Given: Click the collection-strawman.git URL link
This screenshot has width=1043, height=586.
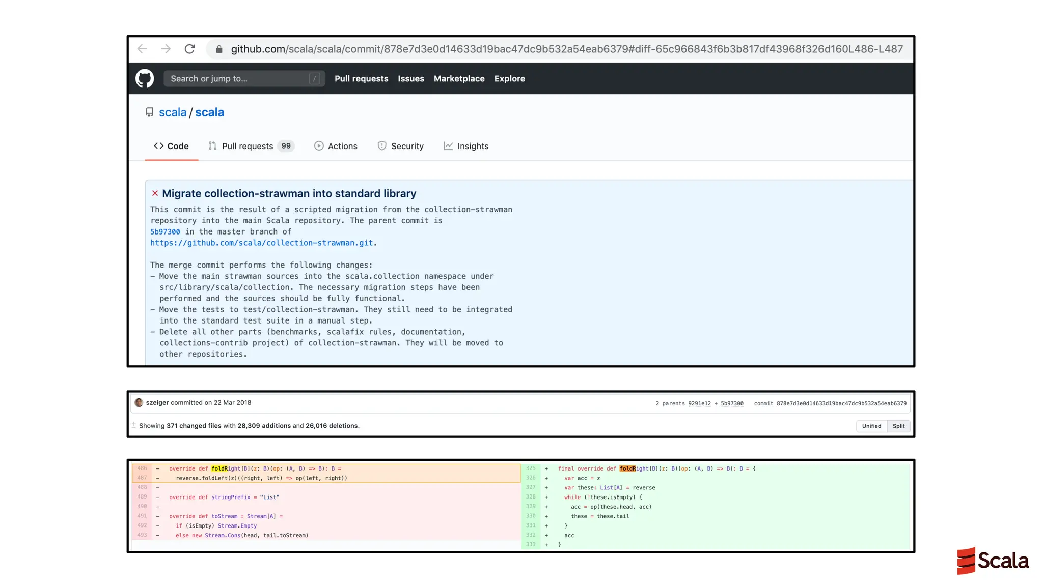Looking at the screenshot, I should (261, 243).
